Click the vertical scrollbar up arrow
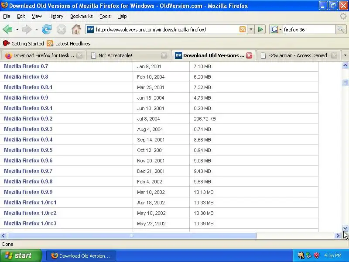The image size is (349, 262). click(345, 65)
